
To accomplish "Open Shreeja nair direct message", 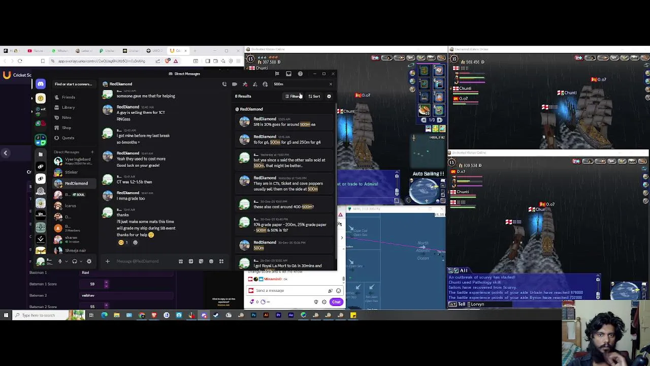I will [x=75, y=250].
